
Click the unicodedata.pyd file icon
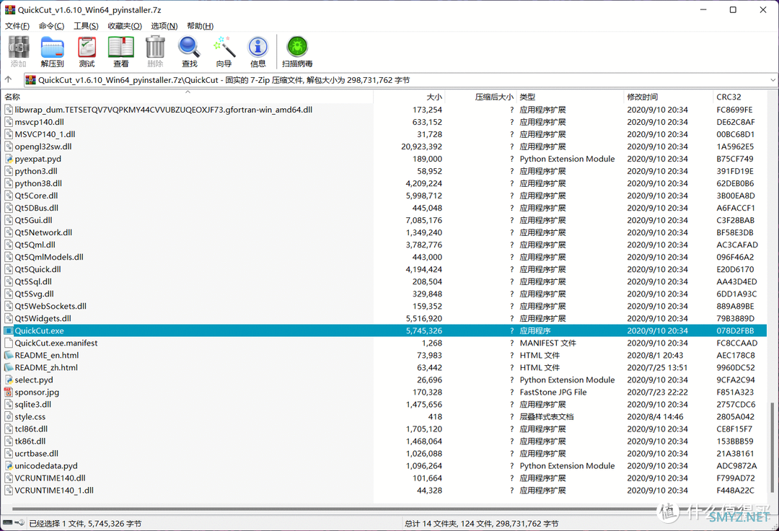pyautogui.click(x=9, y=466)
